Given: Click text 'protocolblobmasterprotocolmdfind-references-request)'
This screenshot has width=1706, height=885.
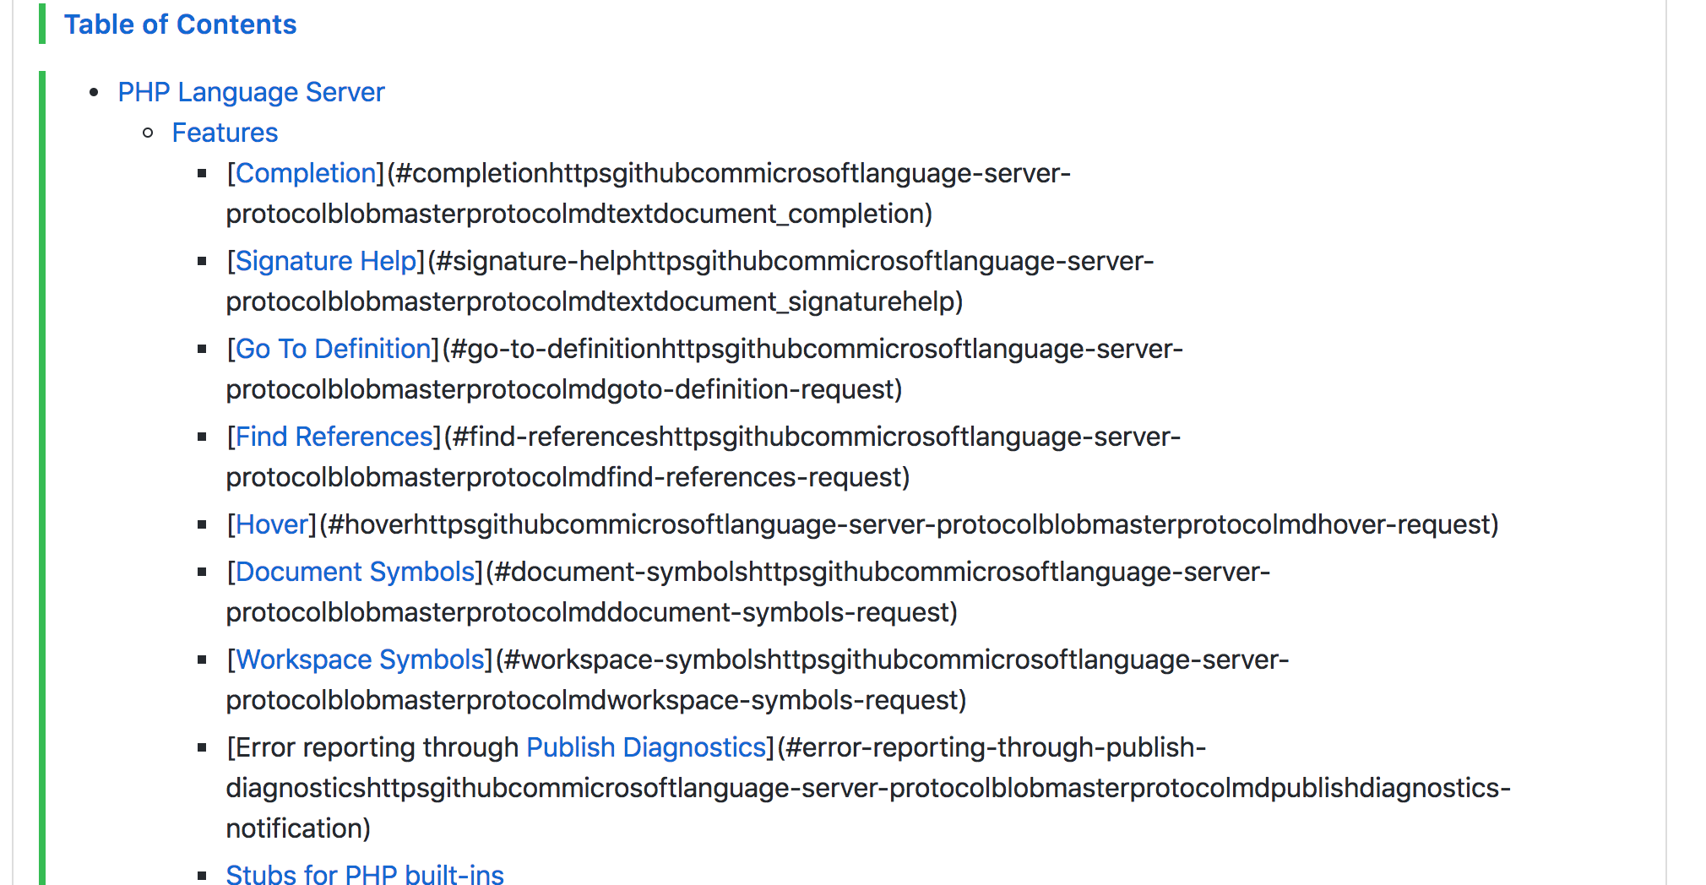Looking at the screenshot, I should point(568,477).
